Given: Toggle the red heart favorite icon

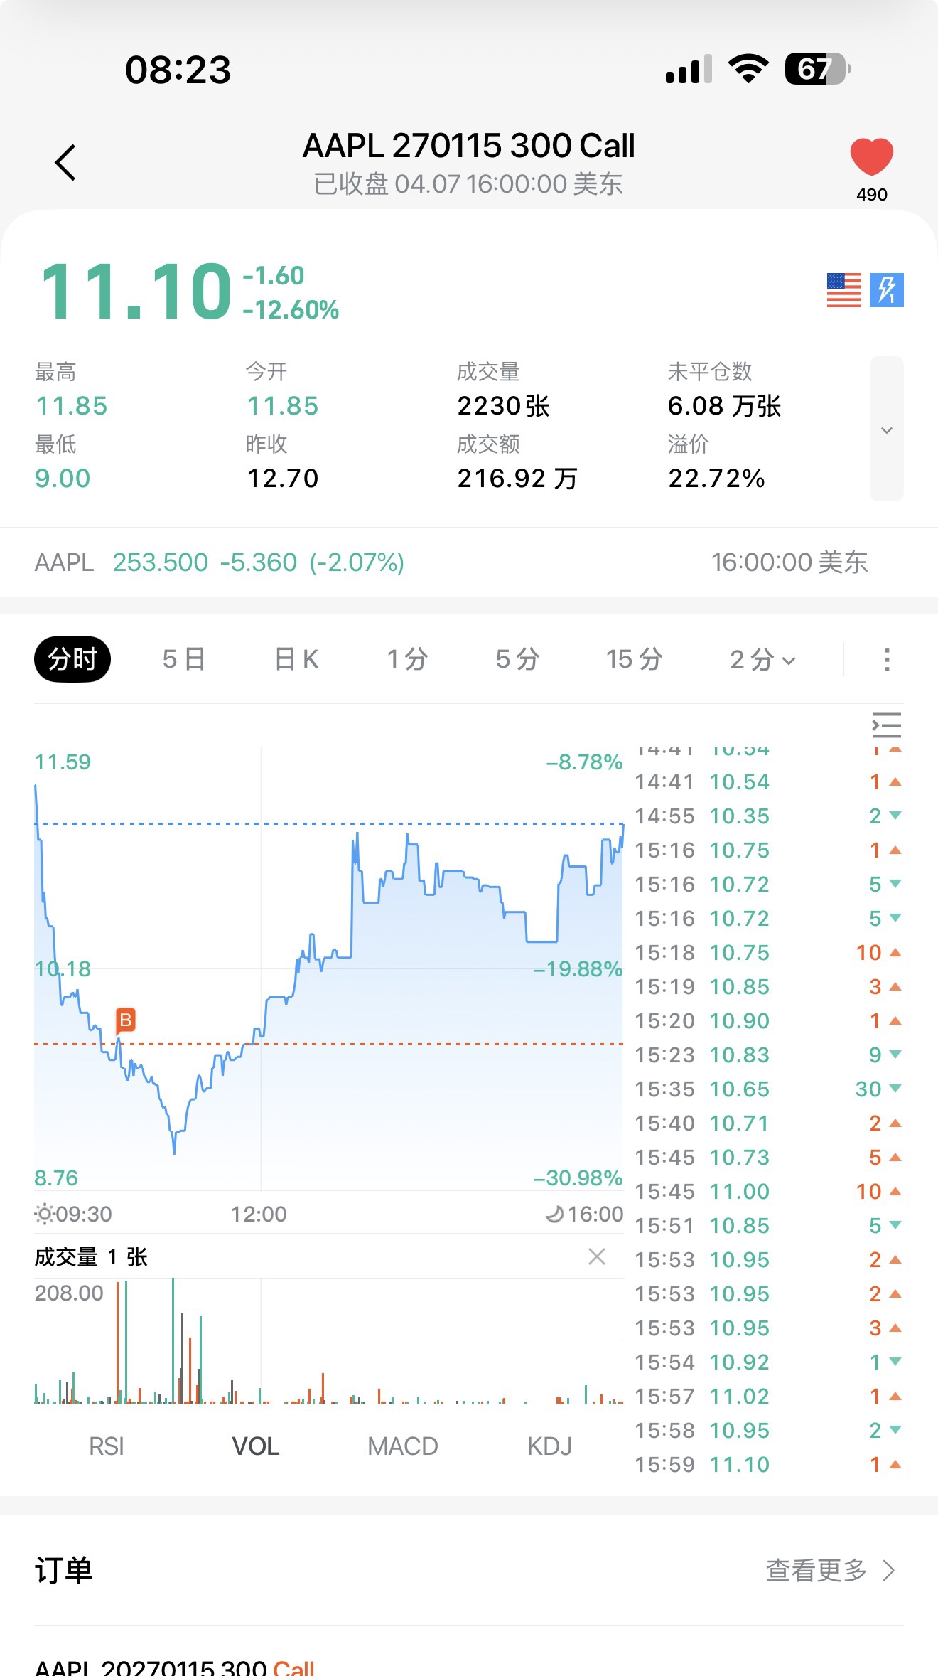Looking at the screenshot, I should coord(871,157).
